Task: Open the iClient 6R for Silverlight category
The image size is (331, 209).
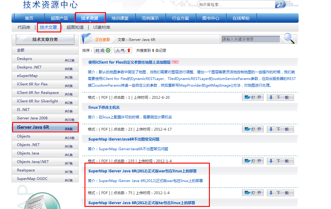Action: click(x=45, y=101)
